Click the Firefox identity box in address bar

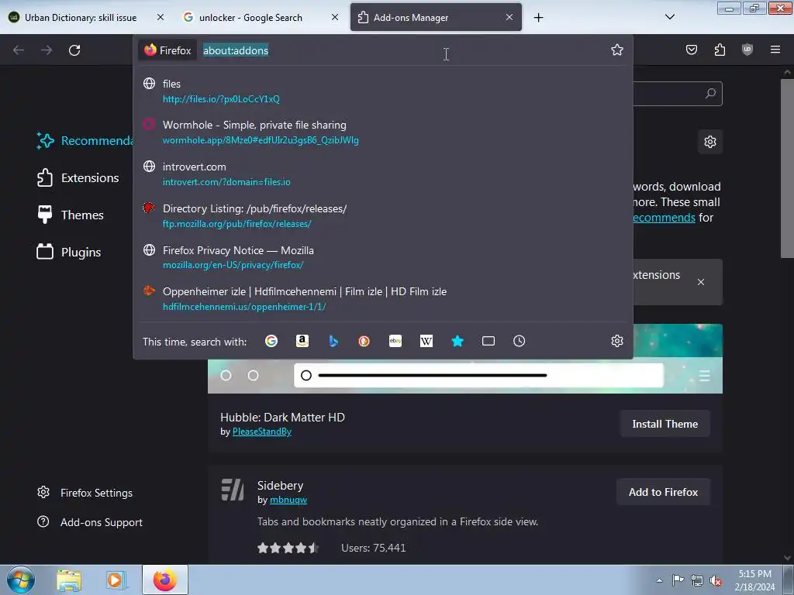[x=167, y=50]
